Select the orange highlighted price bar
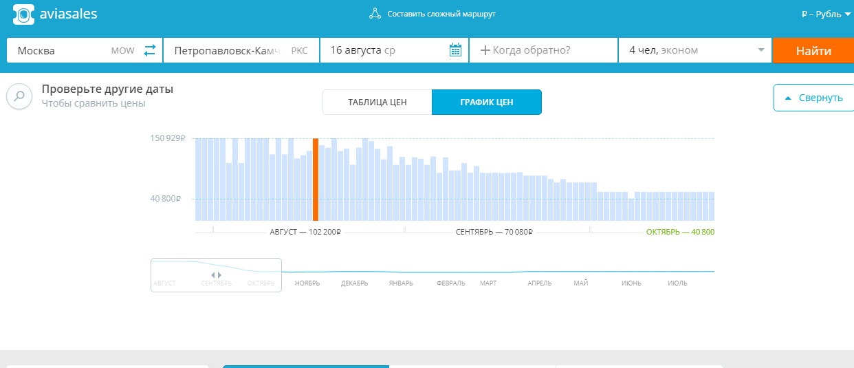The height and width of the screenshot is (368, 854). [316, 179]
